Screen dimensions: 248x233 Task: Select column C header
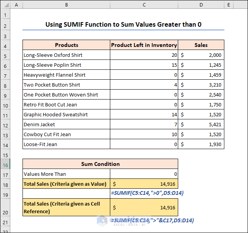tap(144, 5)
